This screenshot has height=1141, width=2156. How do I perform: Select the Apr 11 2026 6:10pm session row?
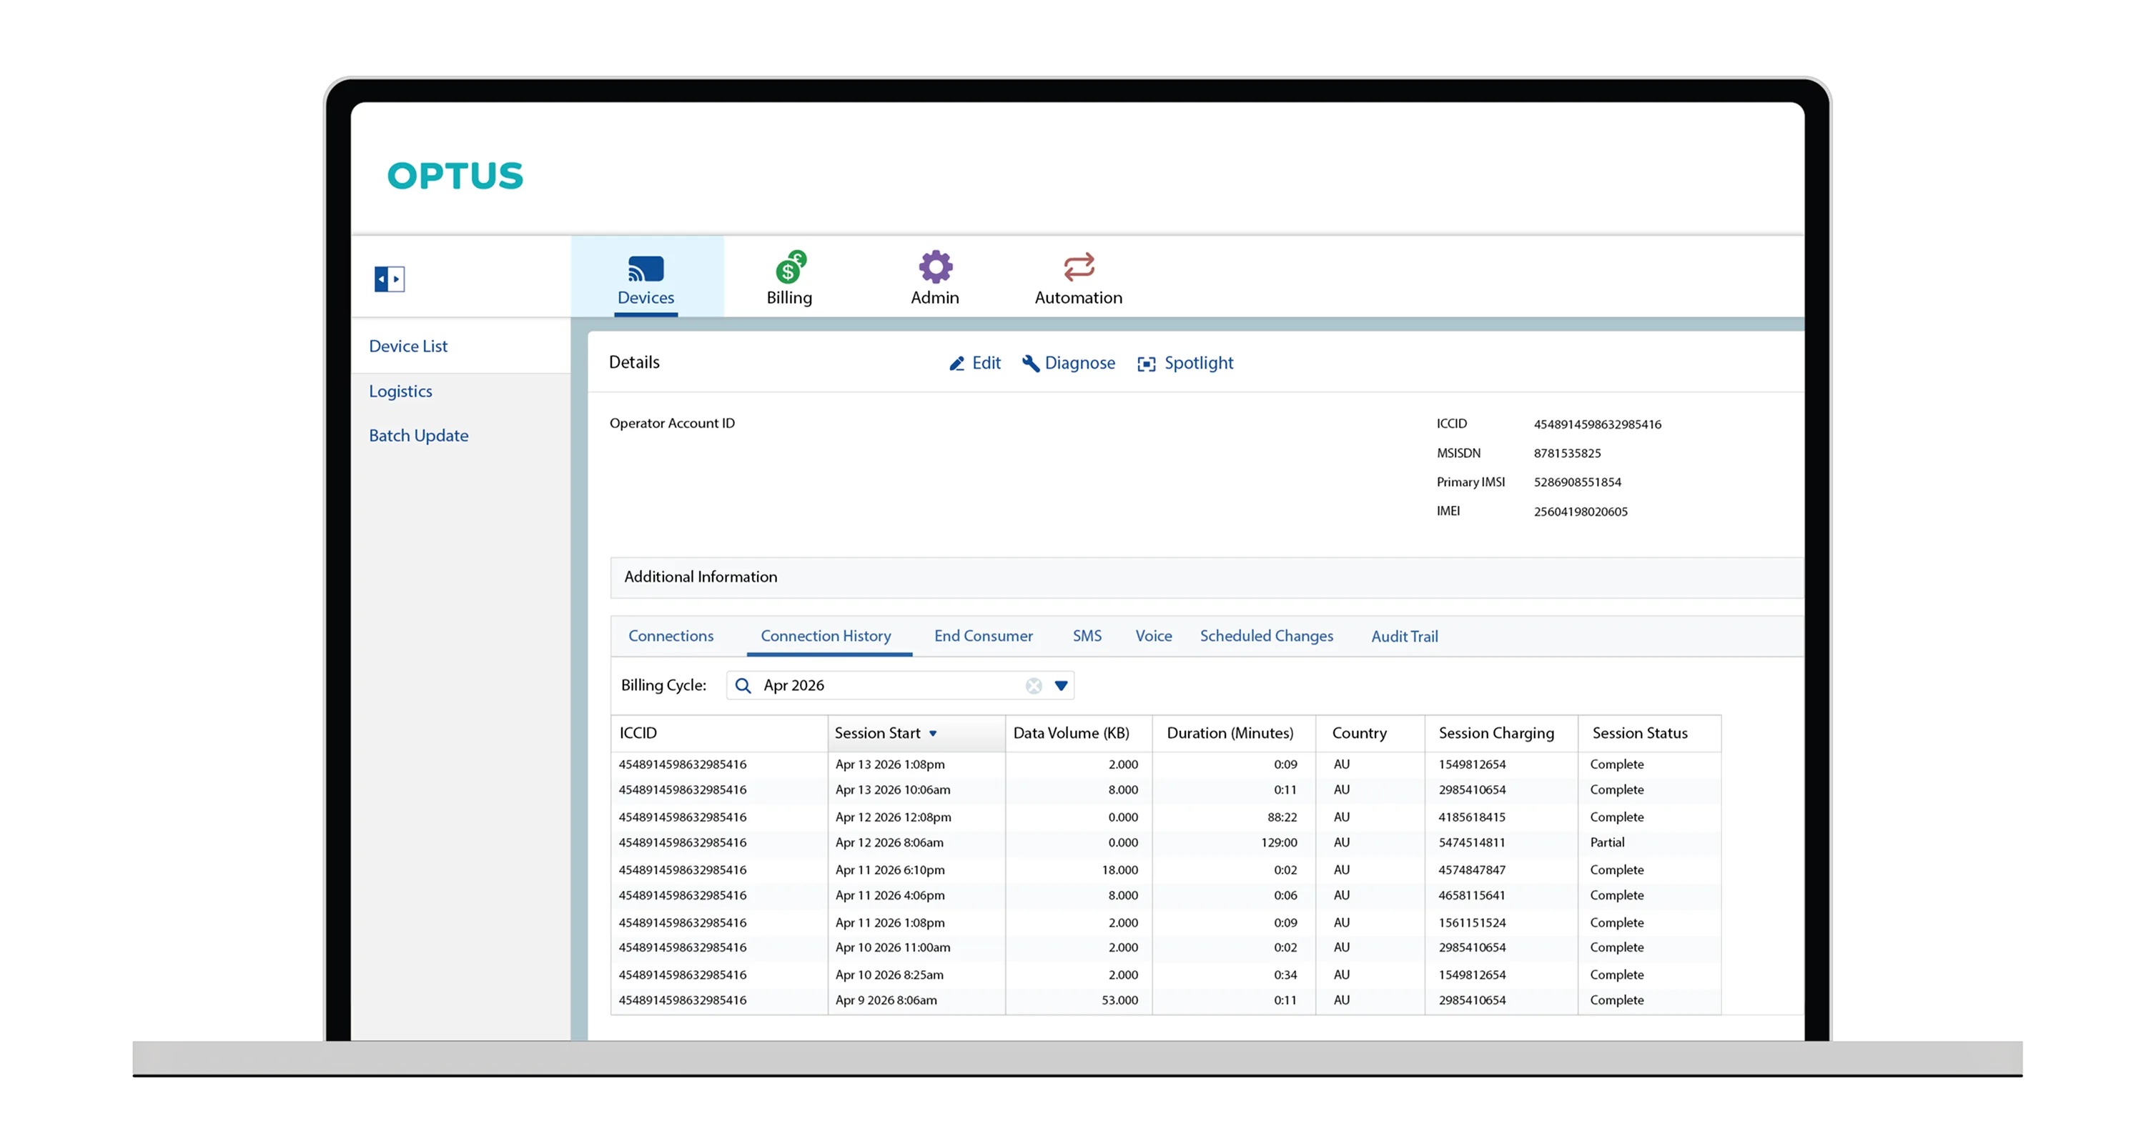coord(1166,870)
